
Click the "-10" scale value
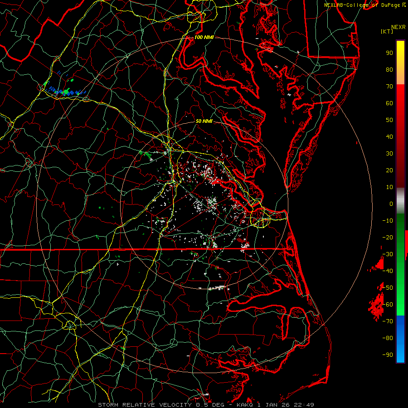pos(388,221)
